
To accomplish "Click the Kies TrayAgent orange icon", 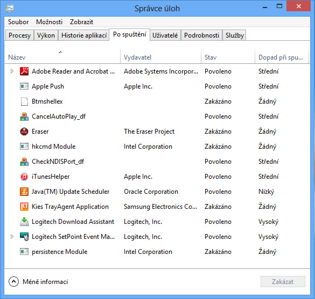I will pyautogui.click(x=24, y=207).
